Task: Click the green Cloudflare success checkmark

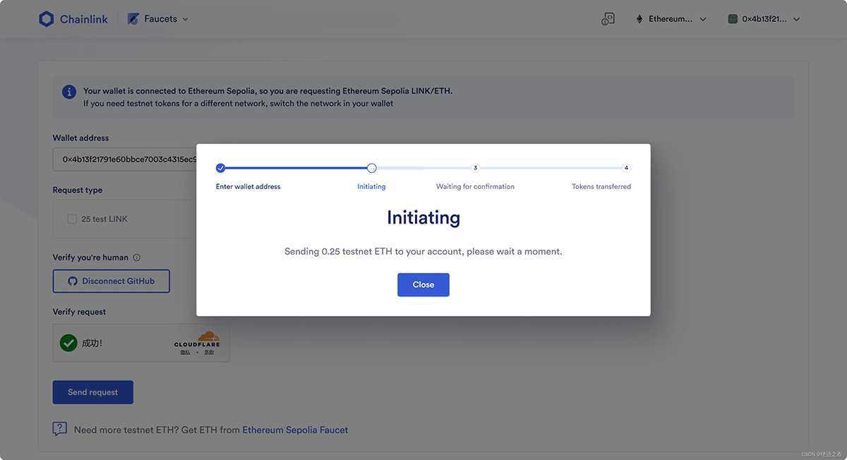Action: 68,343
